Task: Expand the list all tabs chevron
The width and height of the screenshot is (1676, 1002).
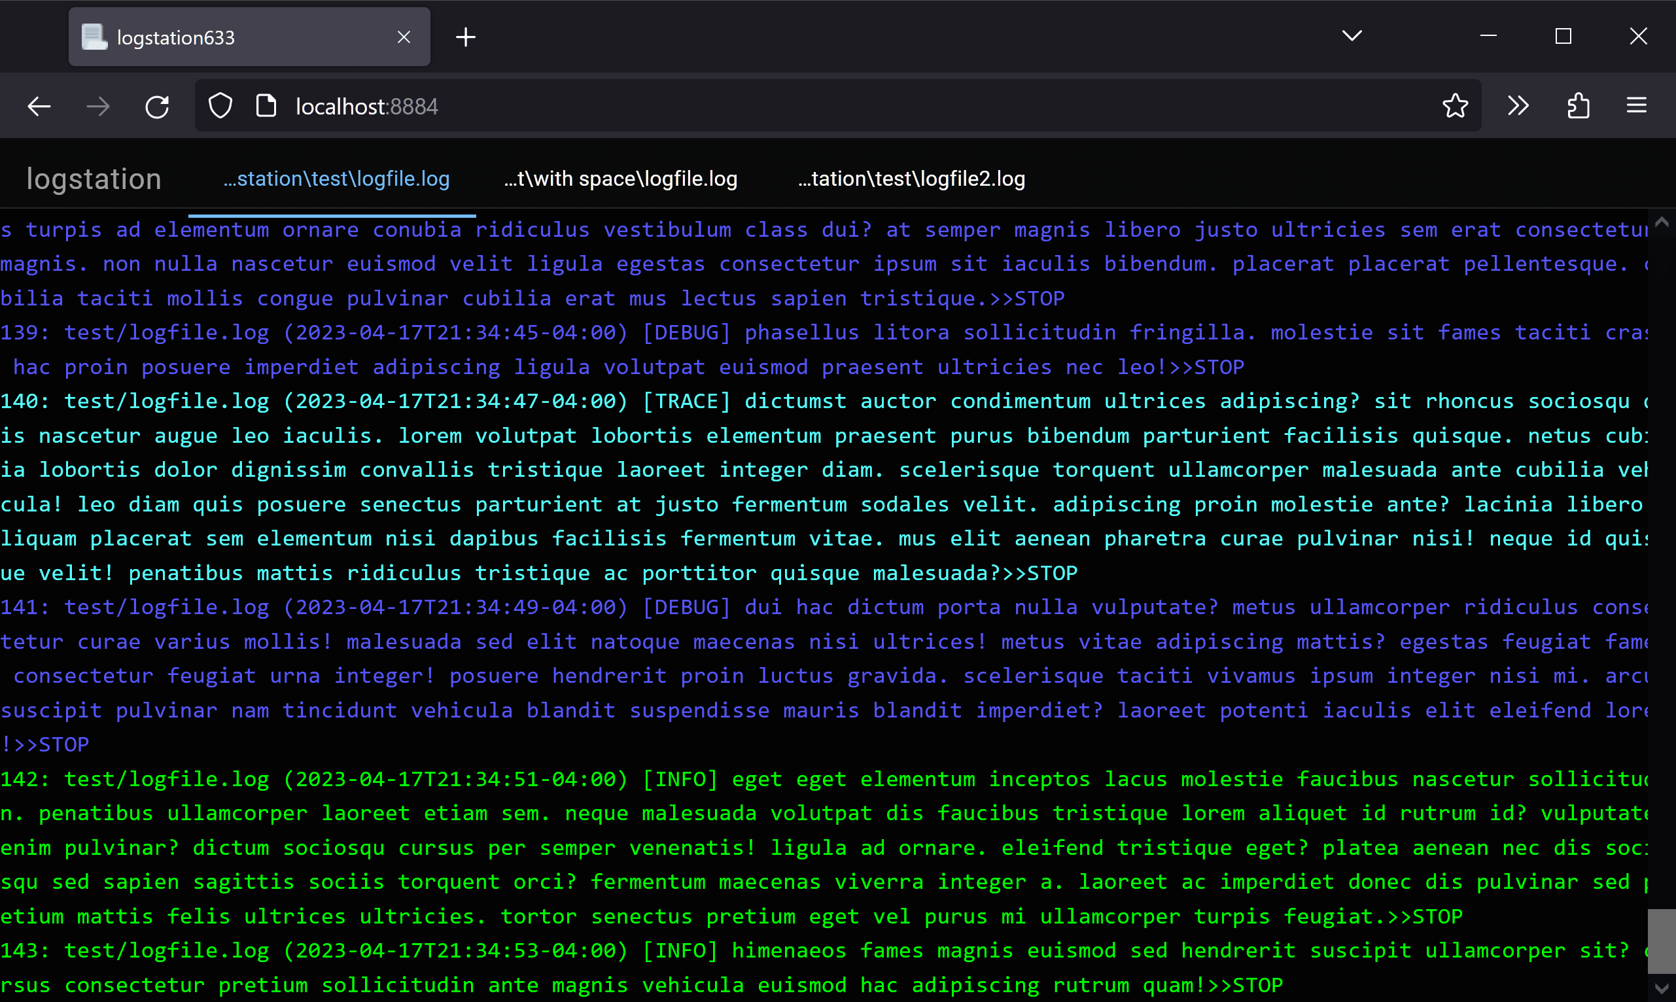Action: tap(1352, 36)
